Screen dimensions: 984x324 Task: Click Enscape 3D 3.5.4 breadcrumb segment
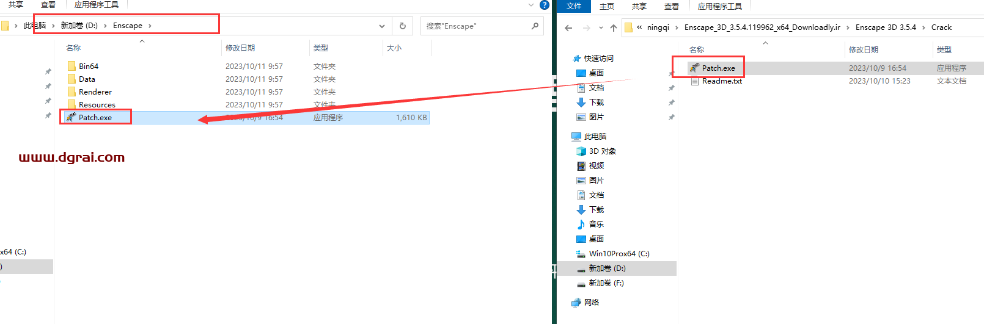coord(886,27)
